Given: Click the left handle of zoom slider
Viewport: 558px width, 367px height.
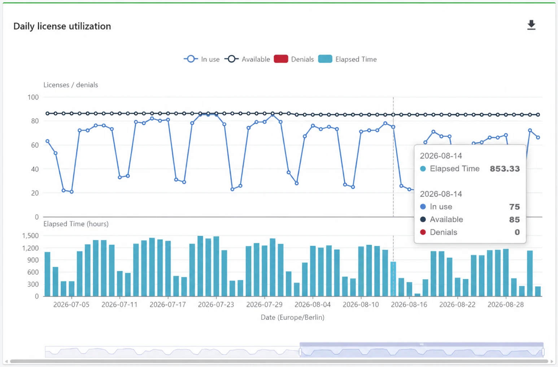Looking at the screenshot, I should [x=300, y=352].
